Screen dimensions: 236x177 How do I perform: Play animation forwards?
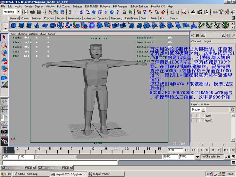click(213, 150)
